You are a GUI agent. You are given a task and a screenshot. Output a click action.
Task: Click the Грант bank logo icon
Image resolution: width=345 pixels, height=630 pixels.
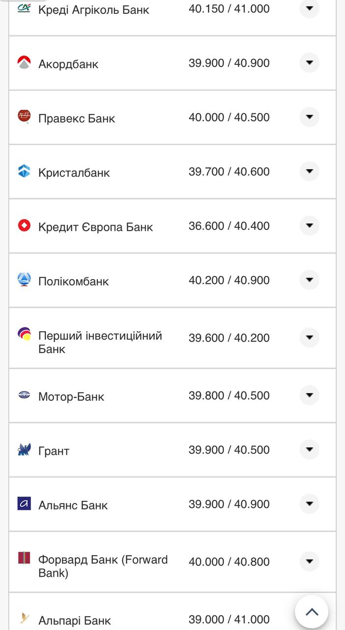click(x=24, y=449)
